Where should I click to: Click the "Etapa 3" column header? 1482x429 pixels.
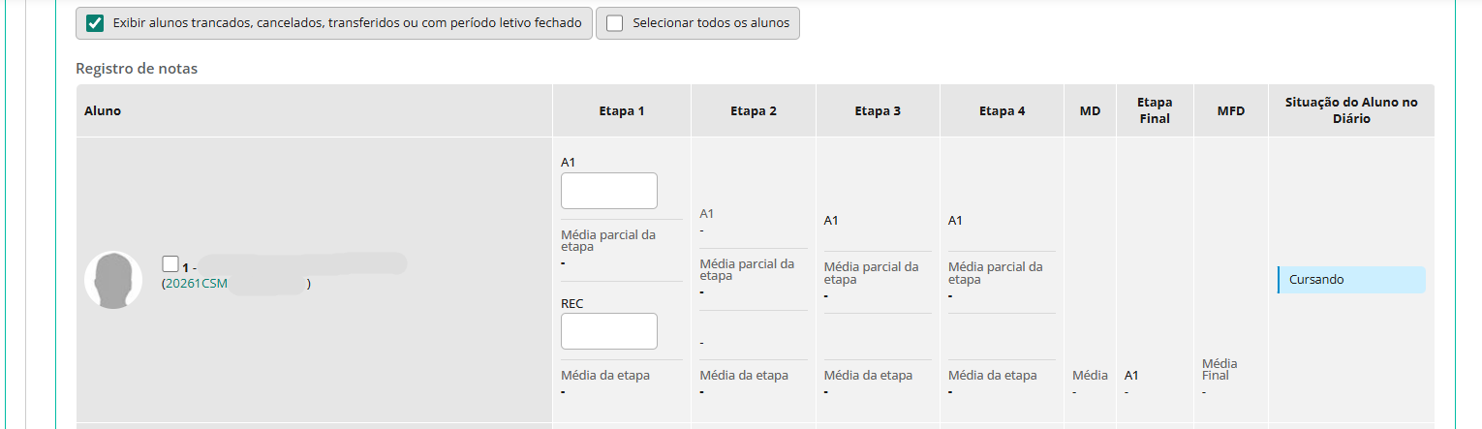(878, 110)
